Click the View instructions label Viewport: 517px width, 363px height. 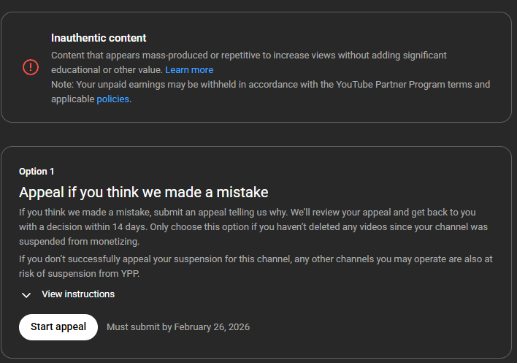click(78, 294)
